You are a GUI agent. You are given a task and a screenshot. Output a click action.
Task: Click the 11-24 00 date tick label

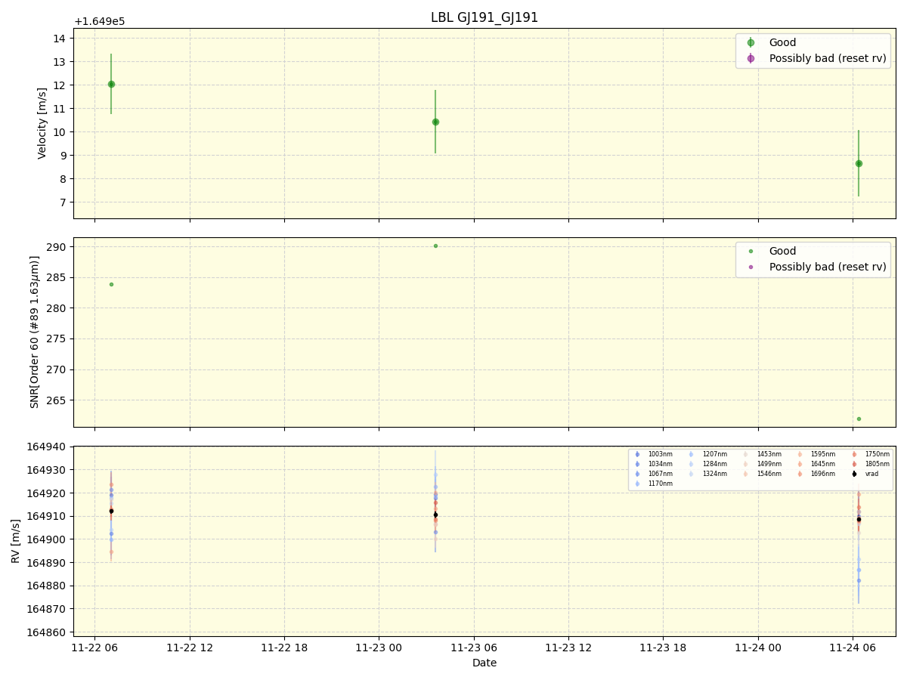click(758, 647)
